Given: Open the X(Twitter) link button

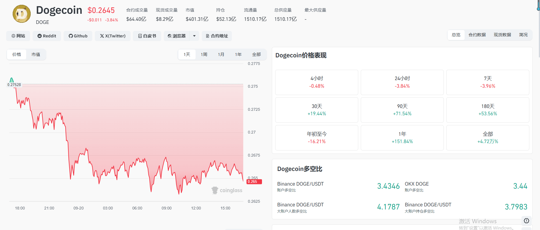Looking at the screenshot, I should click(x=113, y=36).
